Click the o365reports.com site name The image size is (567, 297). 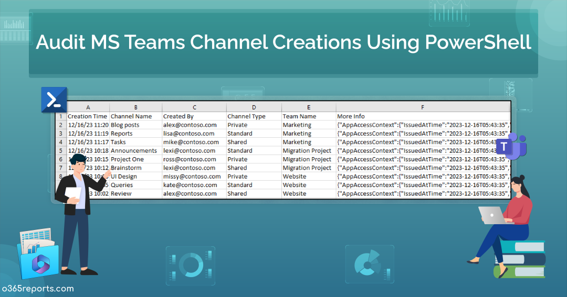click(38, 289)
